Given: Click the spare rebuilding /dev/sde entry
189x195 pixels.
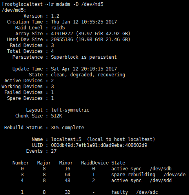Looking at the screenshot, I should (x=148, y=175).
